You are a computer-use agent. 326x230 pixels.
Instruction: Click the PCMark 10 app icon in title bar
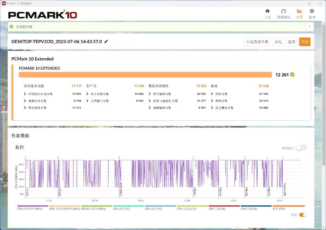(3, 3)
